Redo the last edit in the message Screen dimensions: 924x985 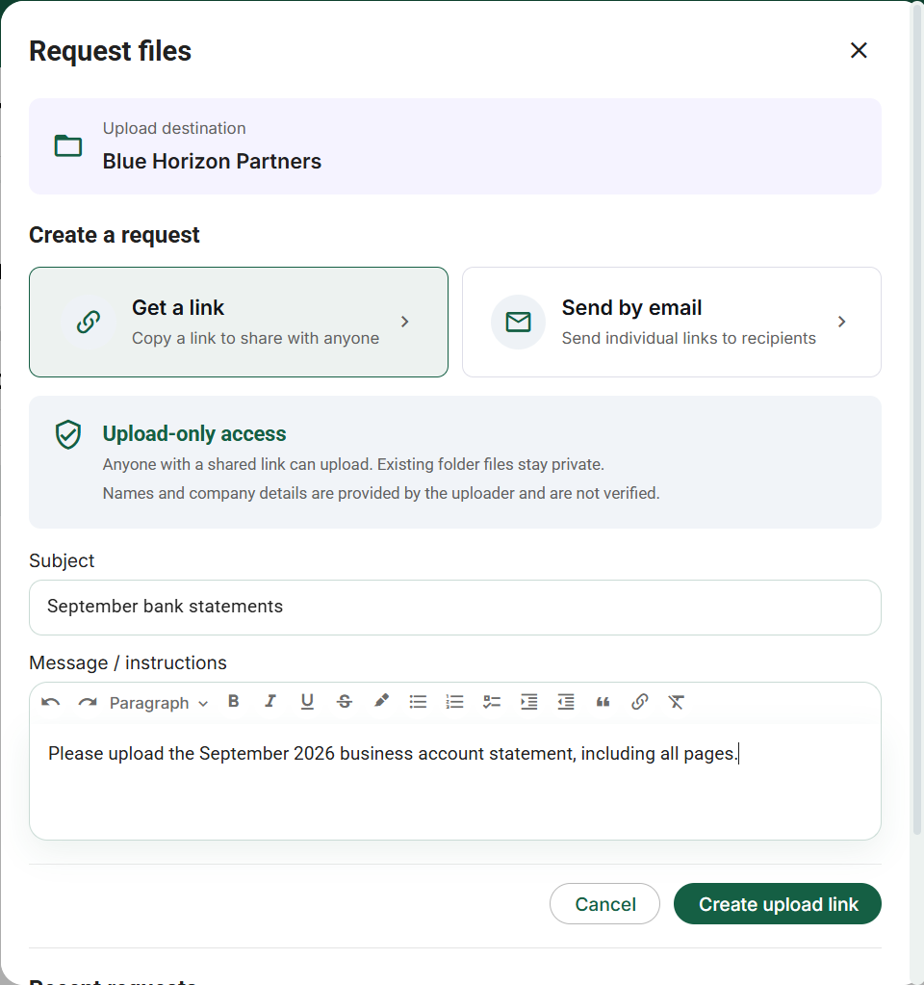[88, 702]
